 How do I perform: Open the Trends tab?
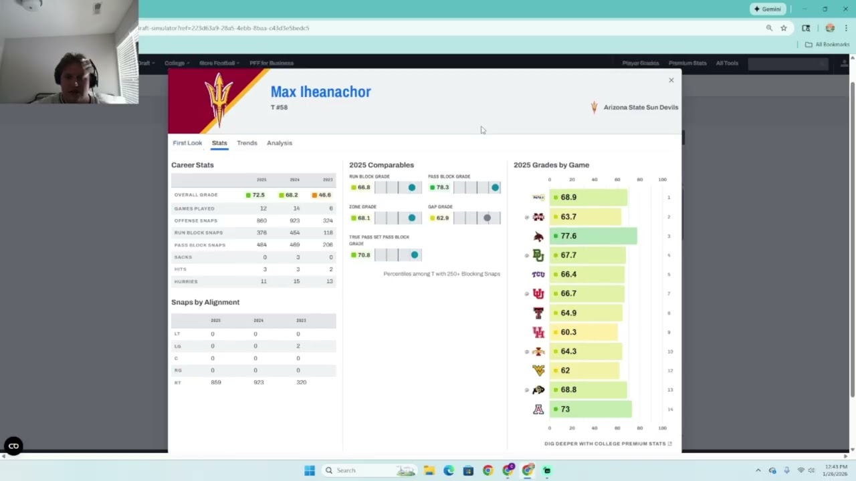pyautogui.click(x=247, y=143)
